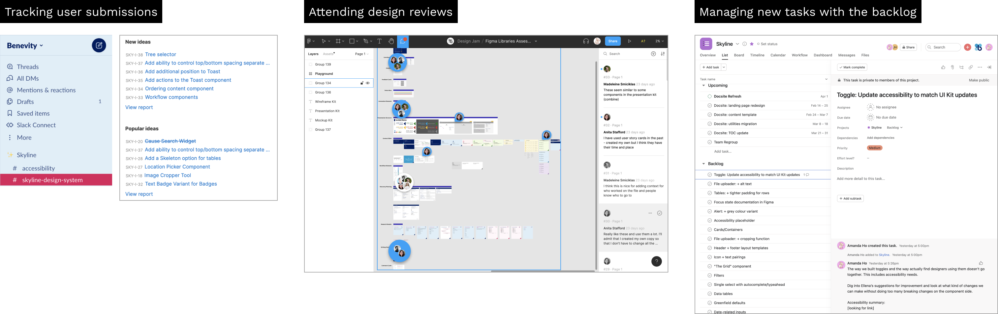Open the Page 1 dropdown in Layers panel

click(361, 54)
